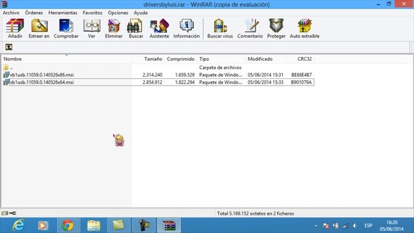
Task: Click the x86.msi file icon
Action: click(6, 75)
